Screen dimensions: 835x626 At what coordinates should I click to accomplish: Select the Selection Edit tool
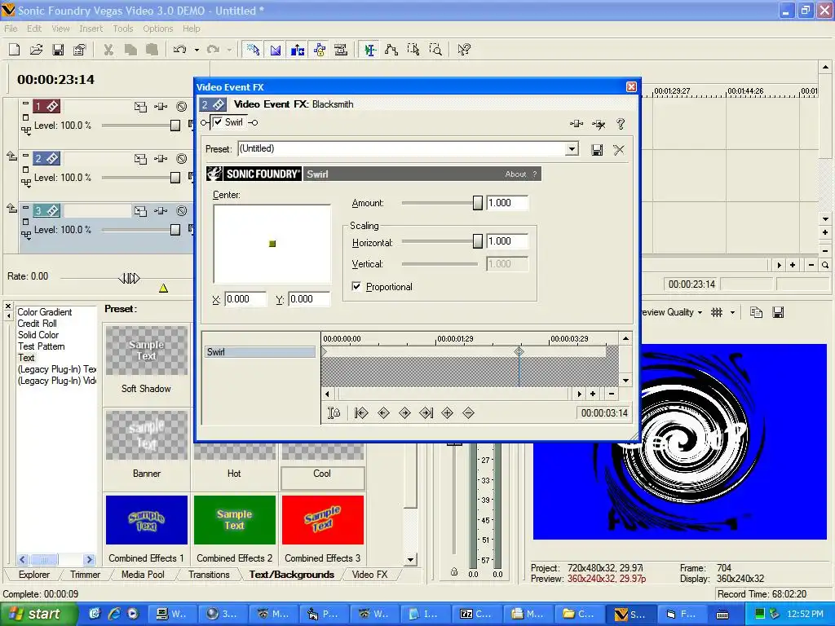coord(413,50)
